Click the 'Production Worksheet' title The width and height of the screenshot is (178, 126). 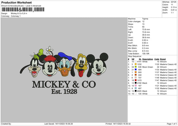coord(17,2)
